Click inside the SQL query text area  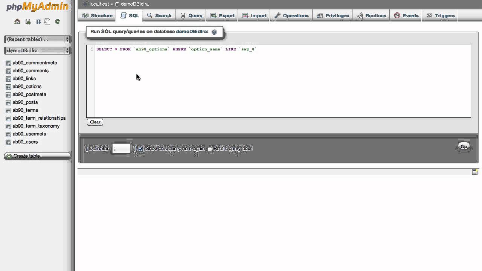(x=279, y=81)
